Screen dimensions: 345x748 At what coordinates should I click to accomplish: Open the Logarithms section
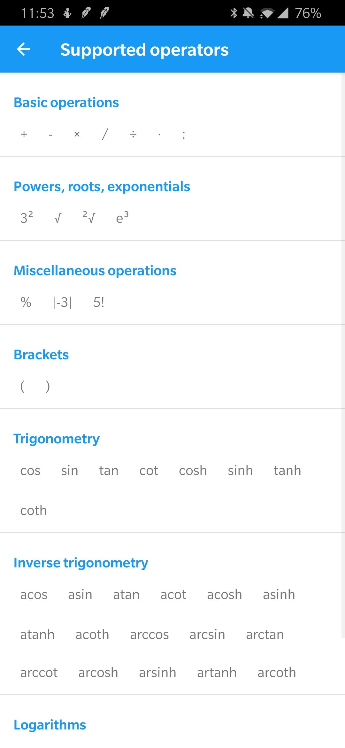(x=49, y=725)
